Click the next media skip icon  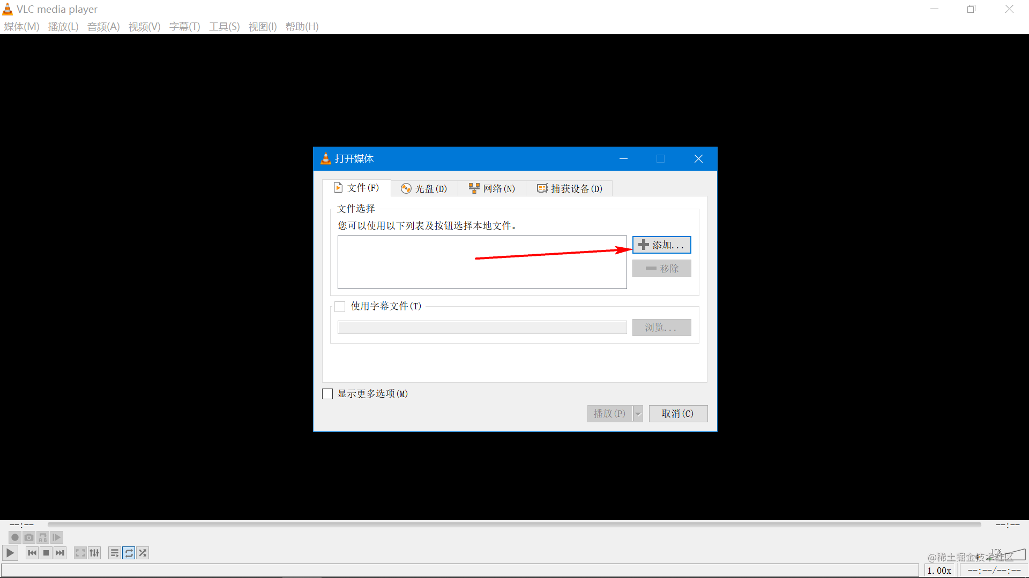point(60,553)
